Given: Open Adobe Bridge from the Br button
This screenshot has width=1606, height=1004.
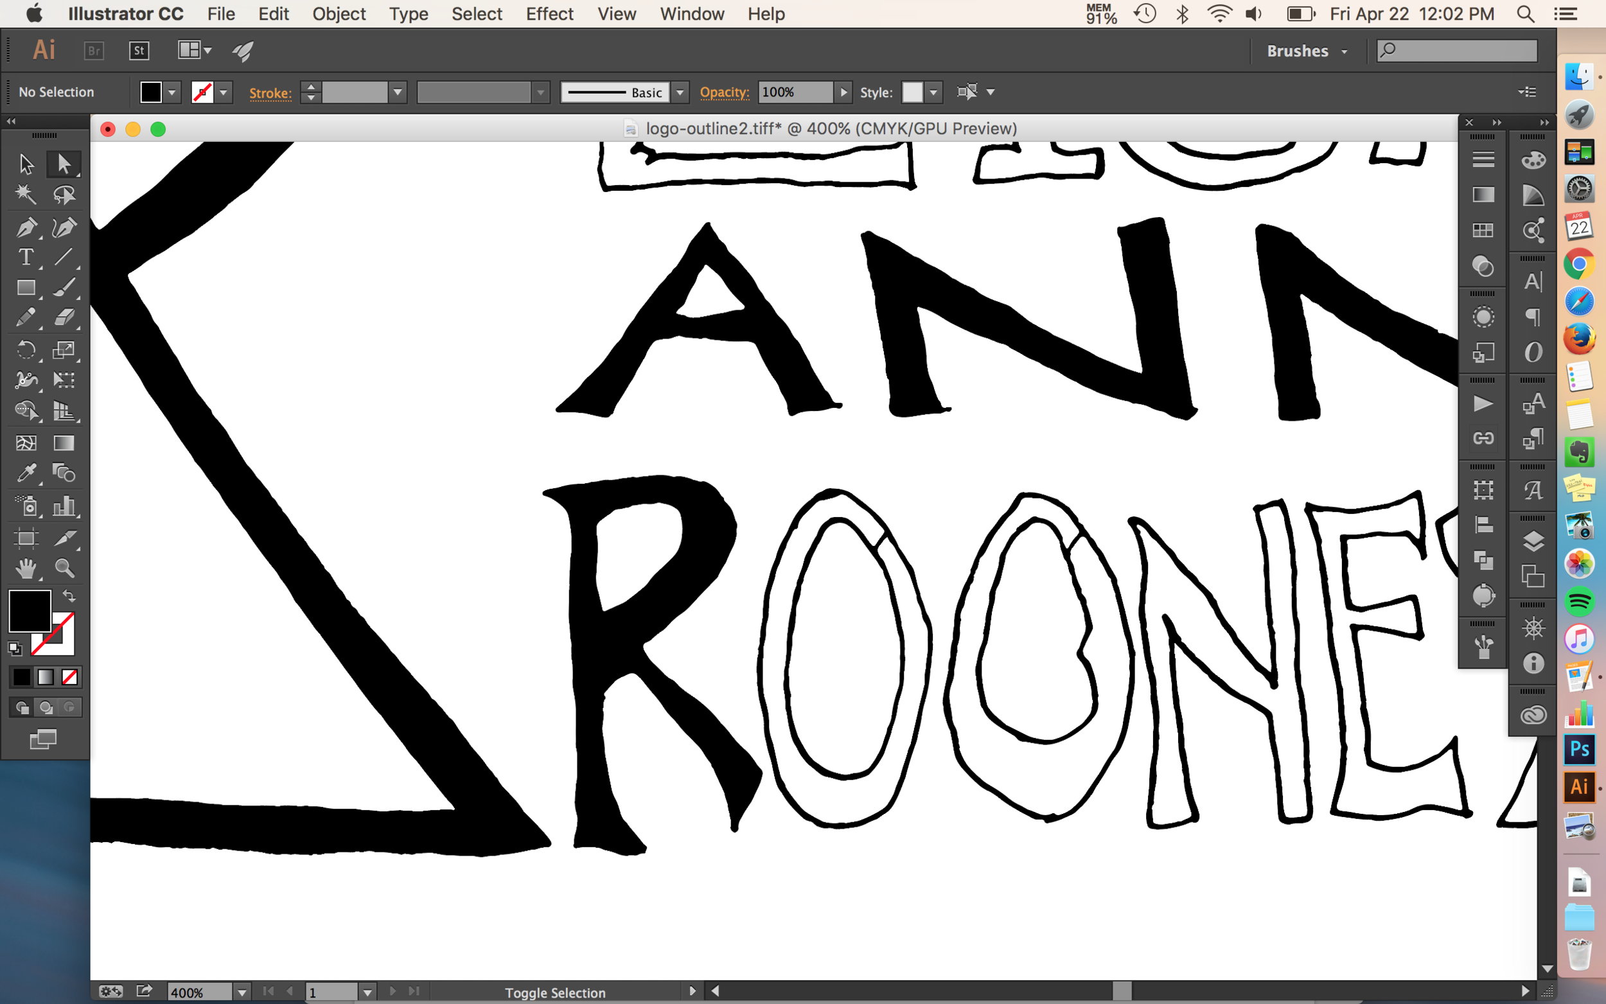Looking at the screenshot, I should [x=94, y=51].
